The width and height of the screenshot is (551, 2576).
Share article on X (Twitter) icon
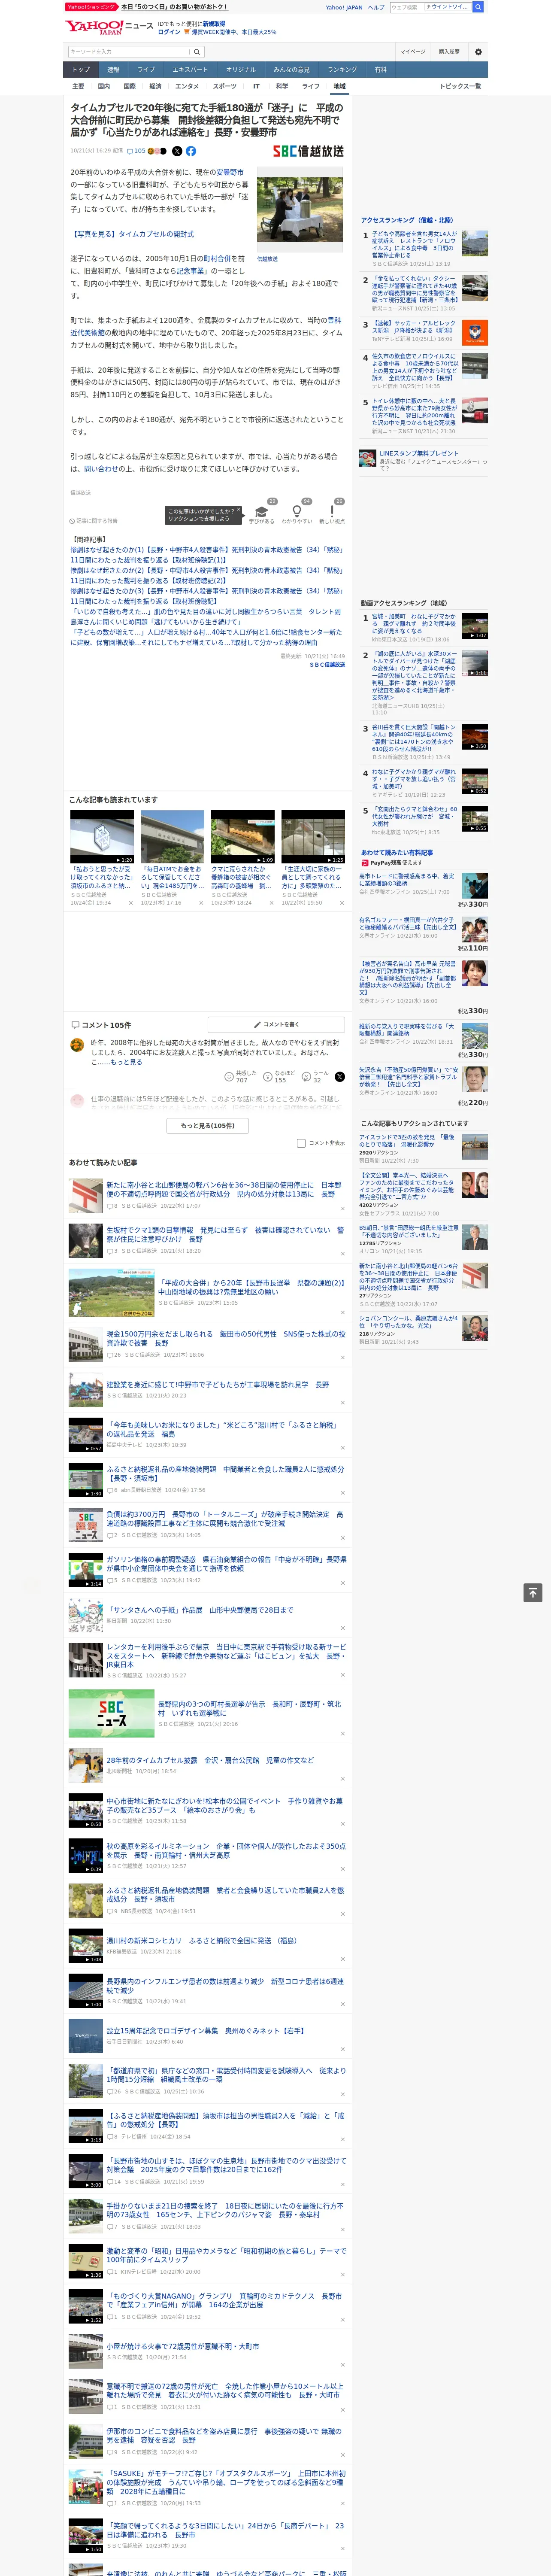tap(177, 151)
